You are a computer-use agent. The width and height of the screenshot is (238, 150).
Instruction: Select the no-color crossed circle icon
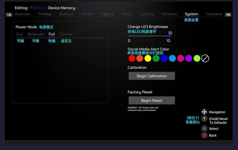click(205, 58)
